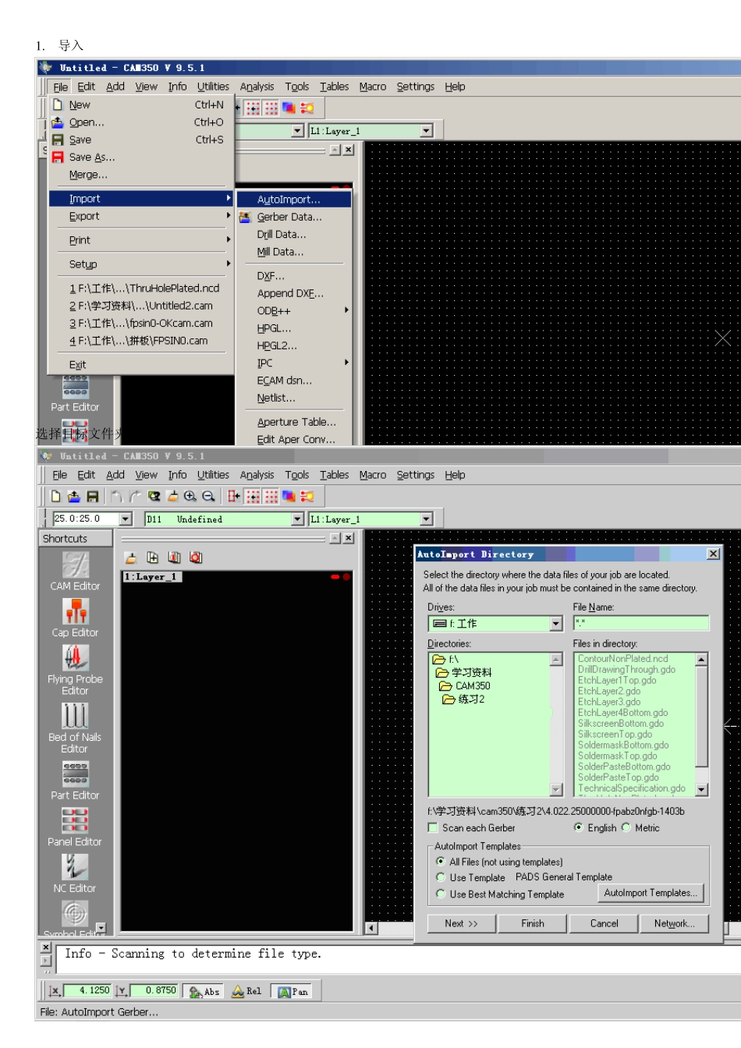Choose Aperture Table... in Import submenu
Image resolution: width=741 pixels, height=1048 pixels.
pos(294,423)
